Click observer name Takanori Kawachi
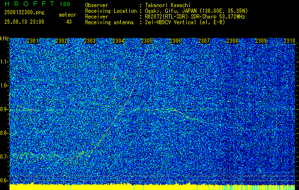This screenshot has width=299, height=190. tap(168, 5)
